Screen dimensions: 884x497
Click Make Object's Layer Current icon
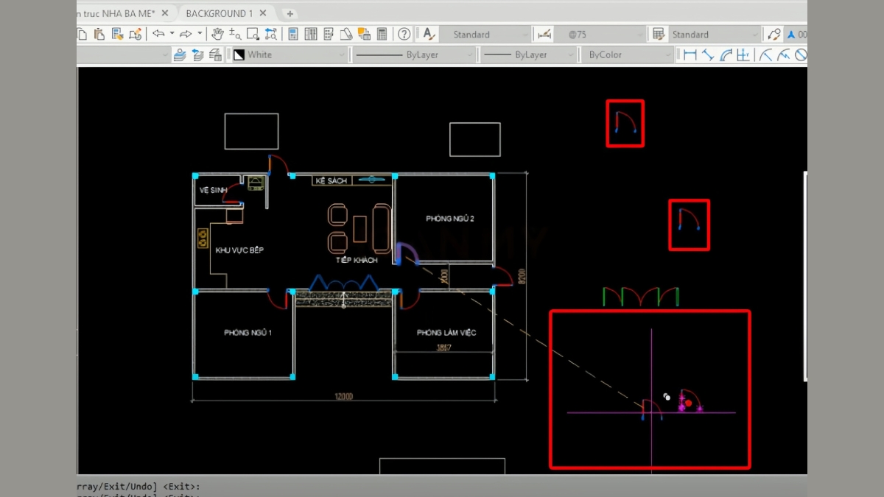180,54
